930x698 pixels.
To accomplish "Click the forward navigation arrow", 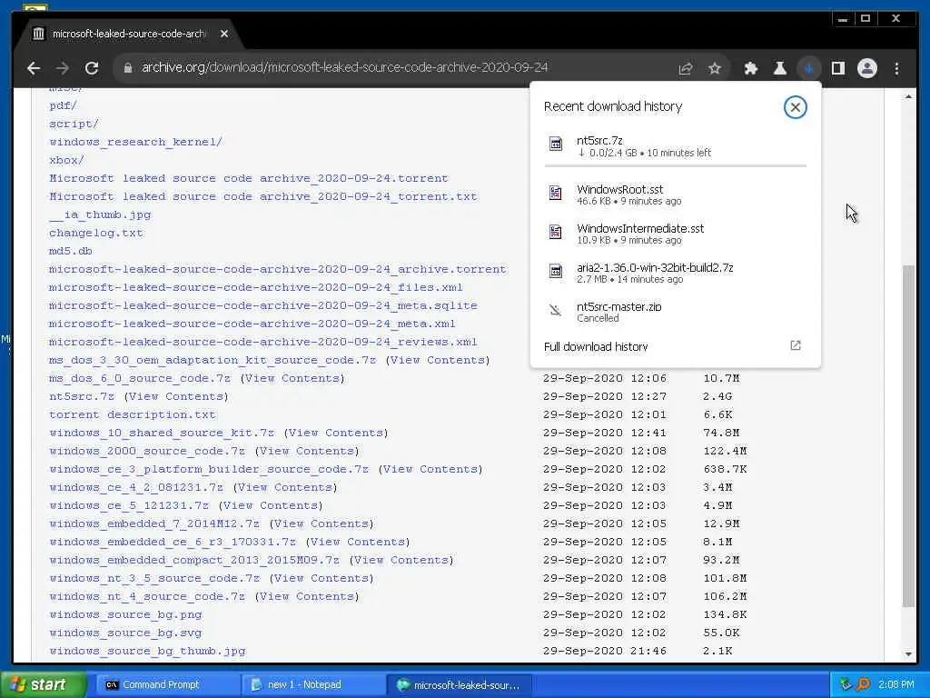I will coord(63,68).
